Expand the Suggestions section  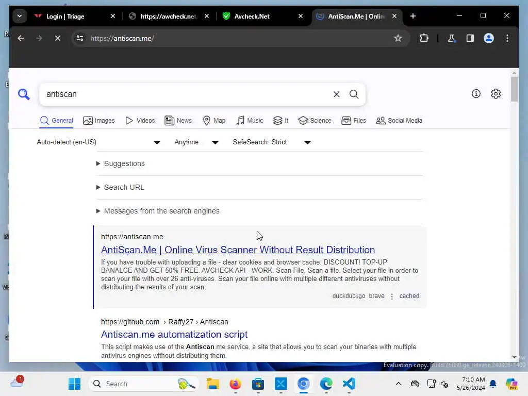pyautogui.click(x=121, y=163)
